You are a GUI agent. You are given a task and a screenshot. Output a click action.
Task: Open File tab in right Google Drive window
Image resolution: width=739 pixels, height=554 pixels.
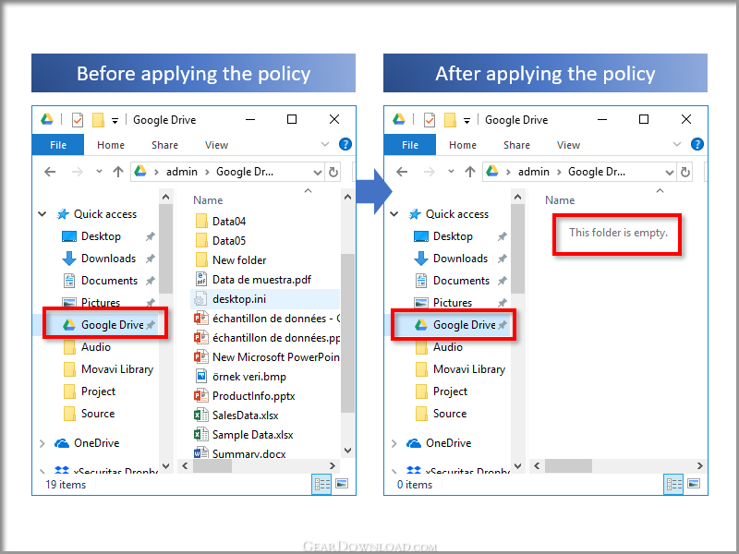410,145
